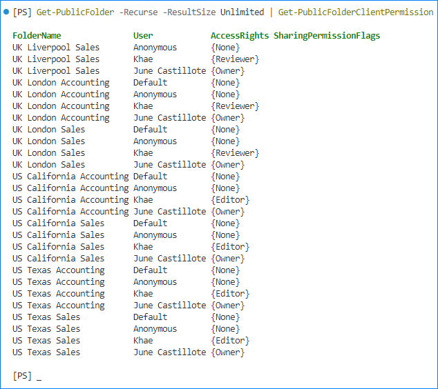
Task: Click the bottom [PS] prompt with cursor
Action: [27, 376]
